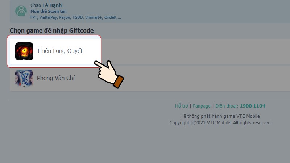Screen dimensions: 290x163
Task: Click FPT in the Scoin vendors list
Action: [x=34, y=17]
